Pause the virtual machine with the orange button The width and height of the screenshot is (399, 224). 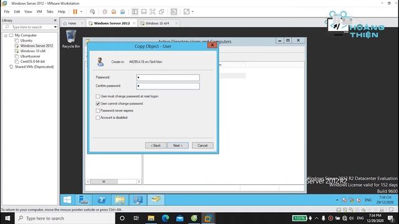(75, 12)
